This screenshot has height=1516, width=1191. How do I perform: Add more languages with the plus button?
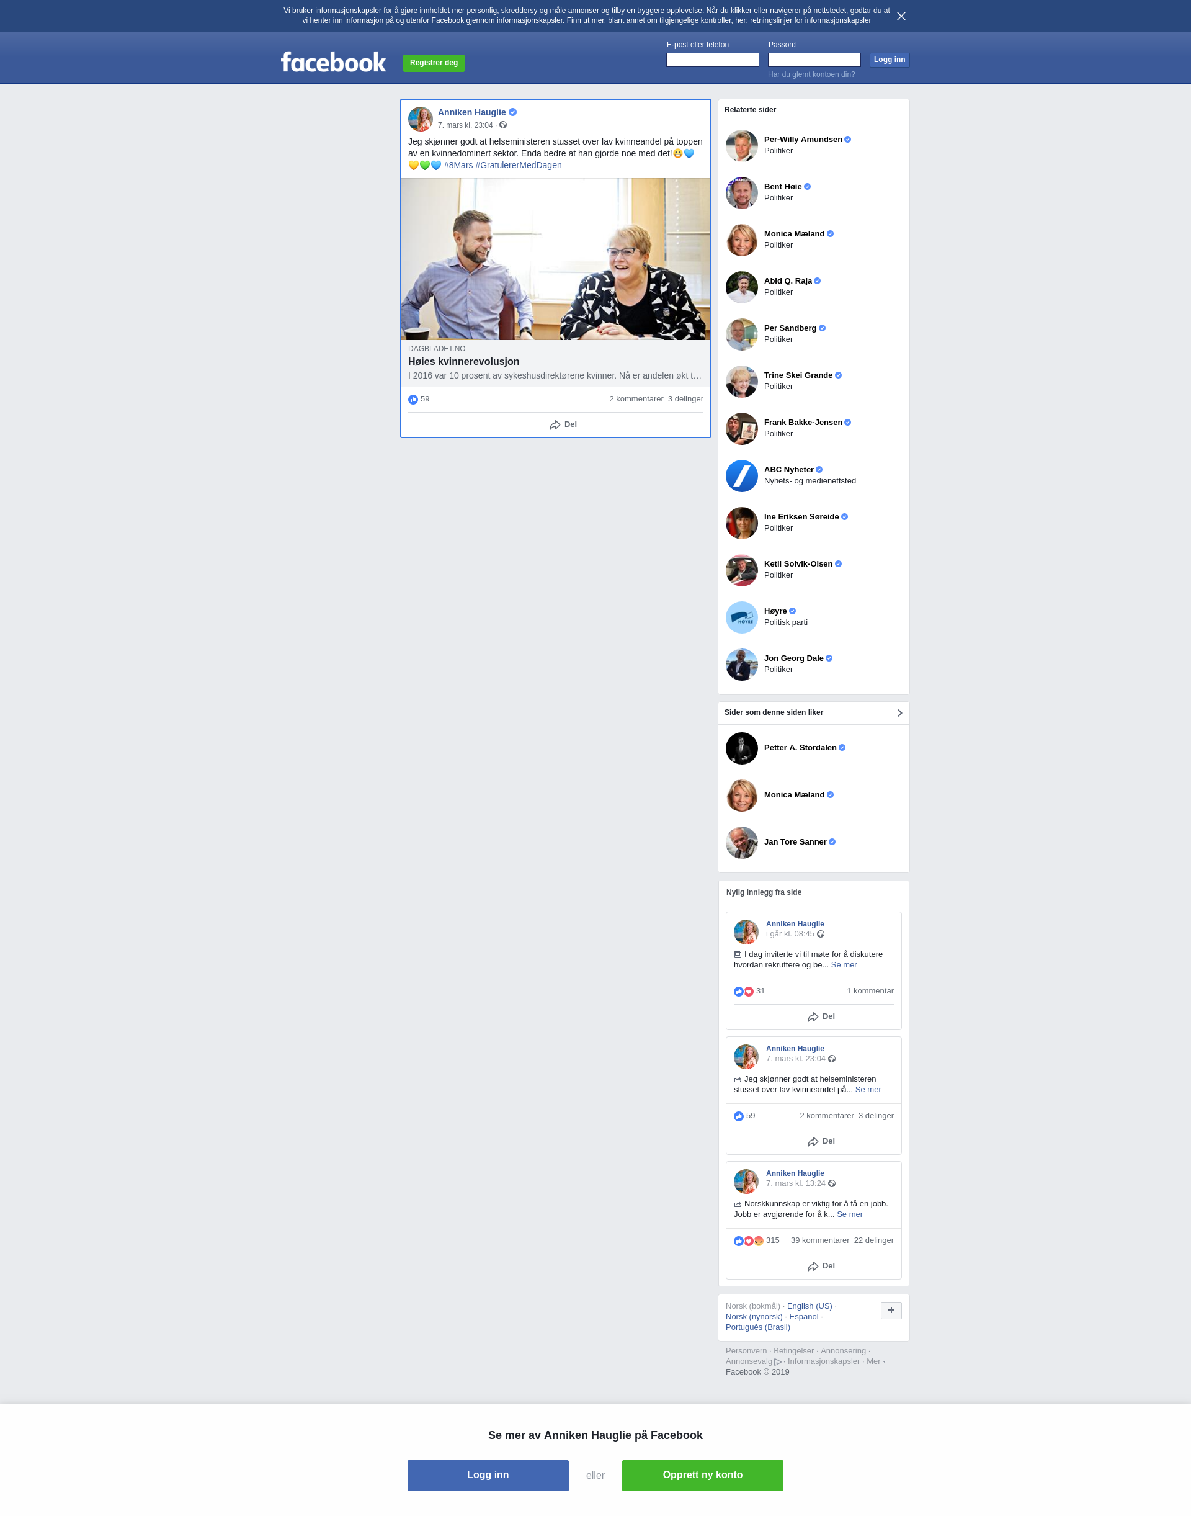[x=891, y=1310]
